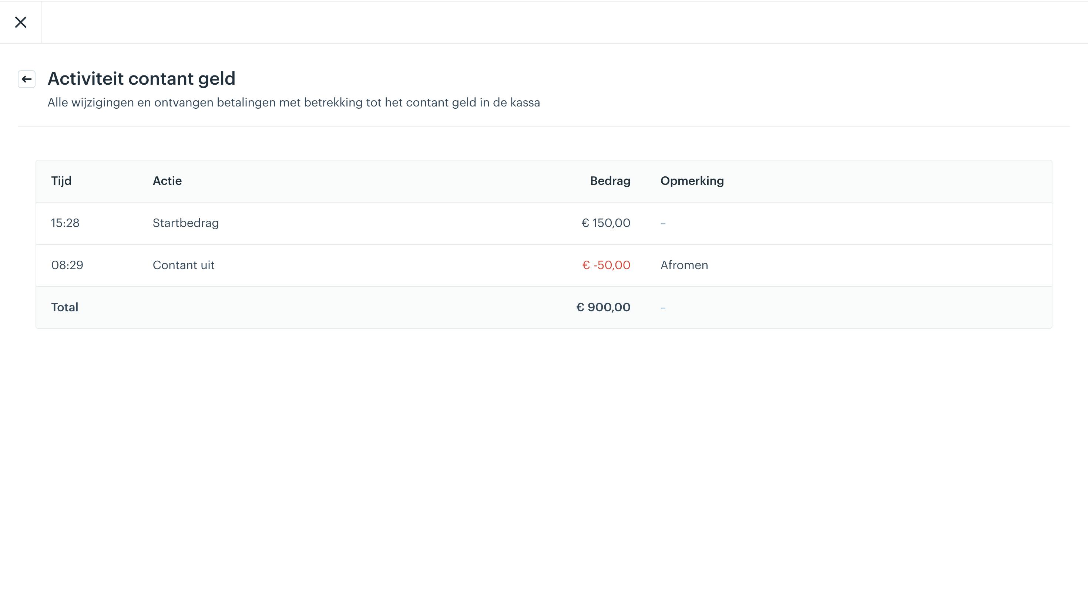Close the cash activity view with X
Image resolution: width=1088 pixels, height=616 pixels.
point(21,22)
